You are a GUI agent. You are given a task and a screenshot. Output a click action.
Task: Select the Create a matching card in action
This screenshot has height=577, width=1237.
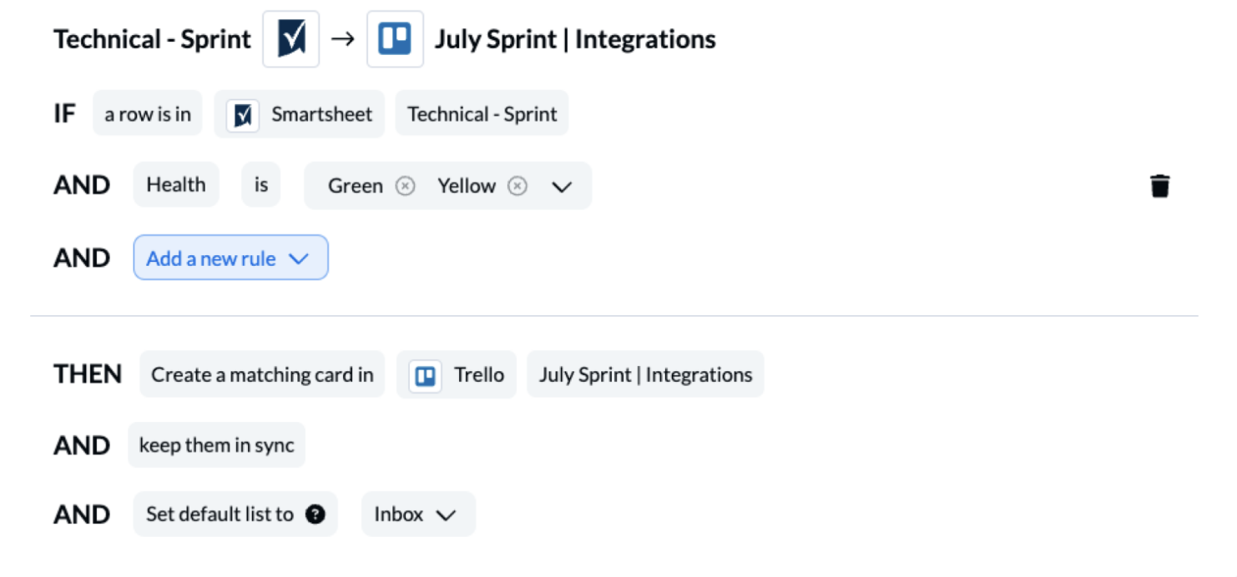tap(261, 374)
